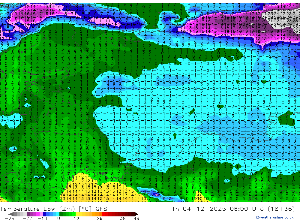
Task: Select the lightest cyan segment of the color scale
Action: pyautogui.click(x=58, y=214)
